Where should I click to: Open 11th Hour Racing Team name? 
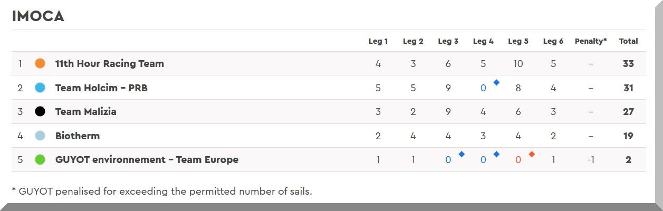click(x=109, y=63)
